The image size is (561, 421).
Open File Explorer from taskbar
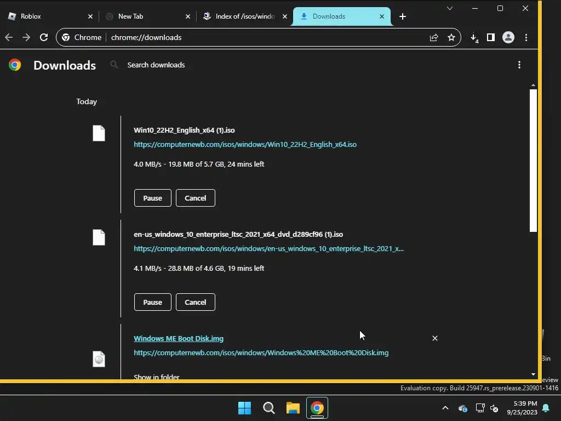click(293, 408)
